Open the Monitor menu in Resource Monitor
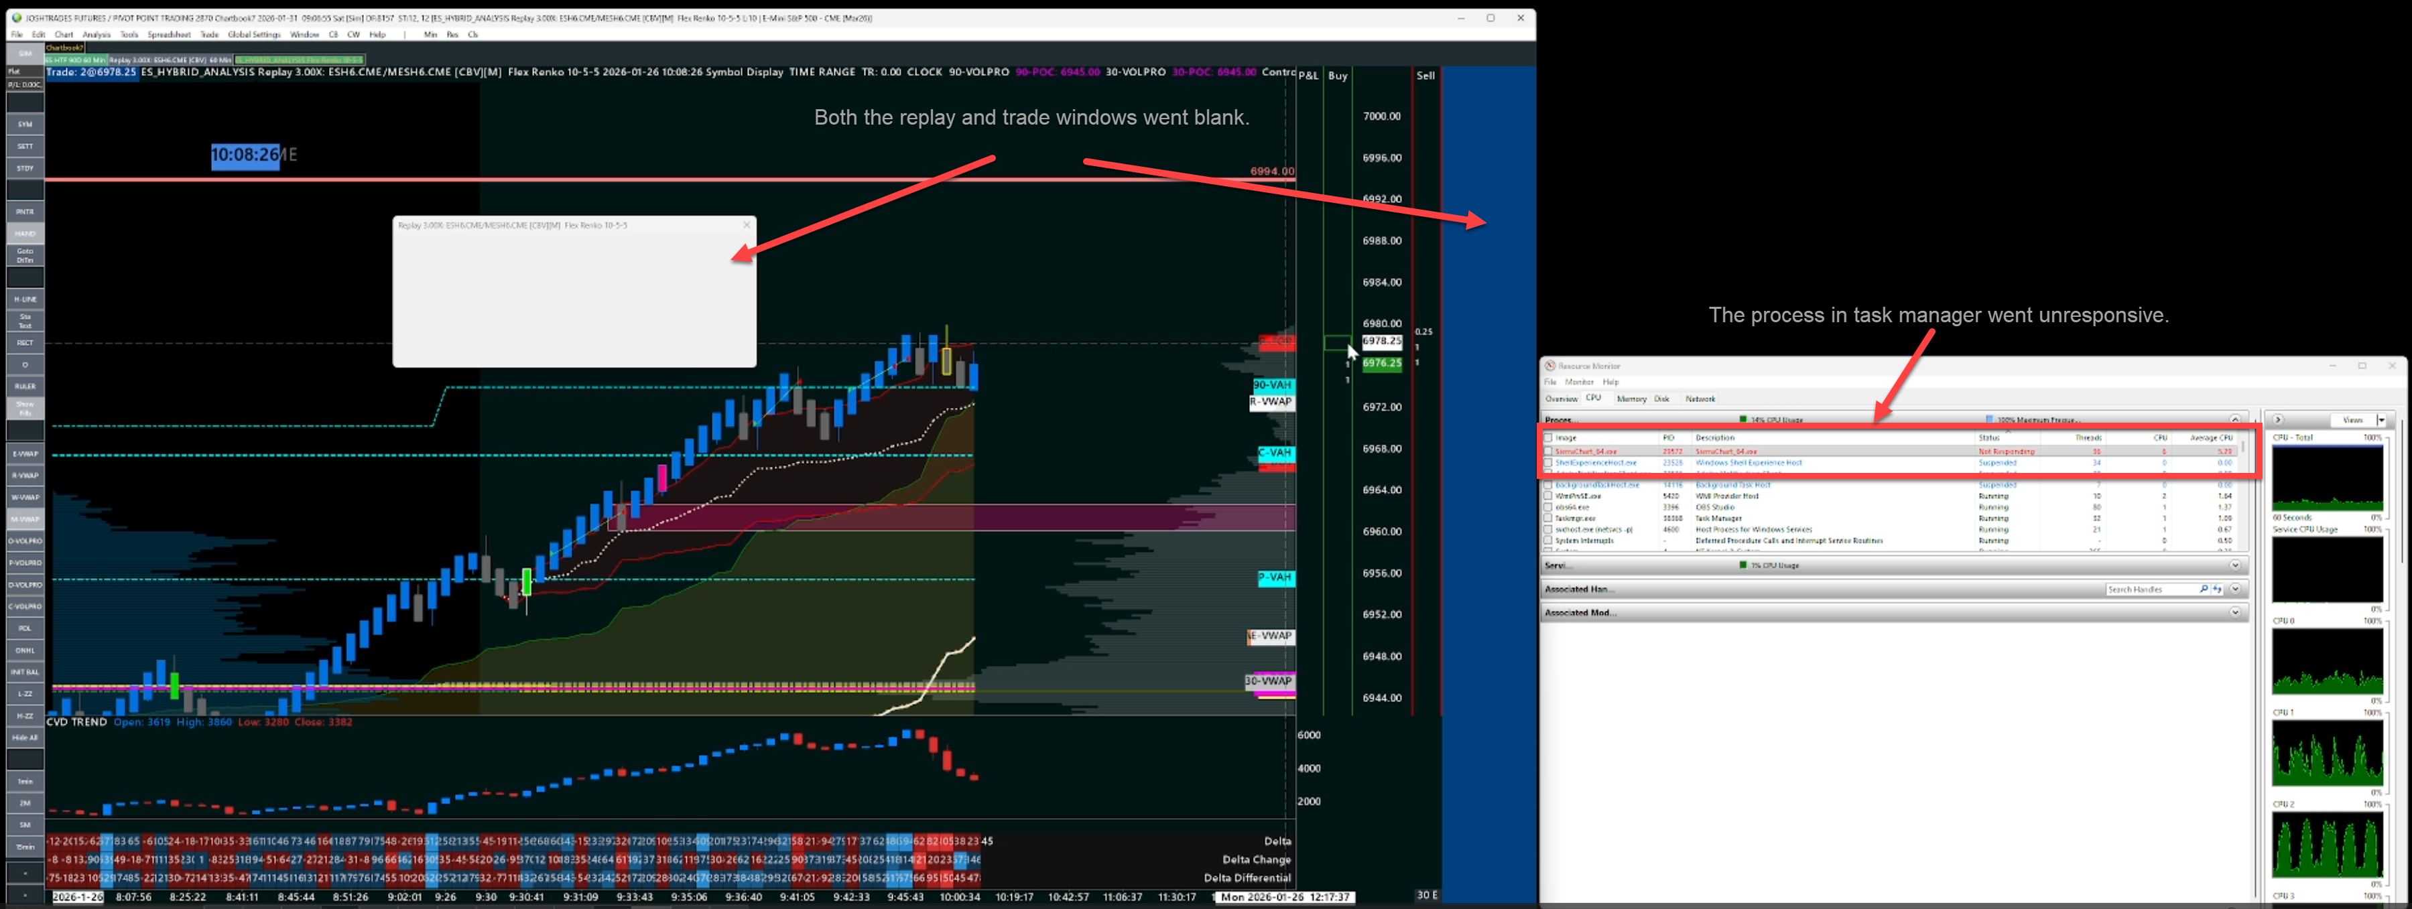This screenshot has height=909, width=2412. [x=1579, y=382]
